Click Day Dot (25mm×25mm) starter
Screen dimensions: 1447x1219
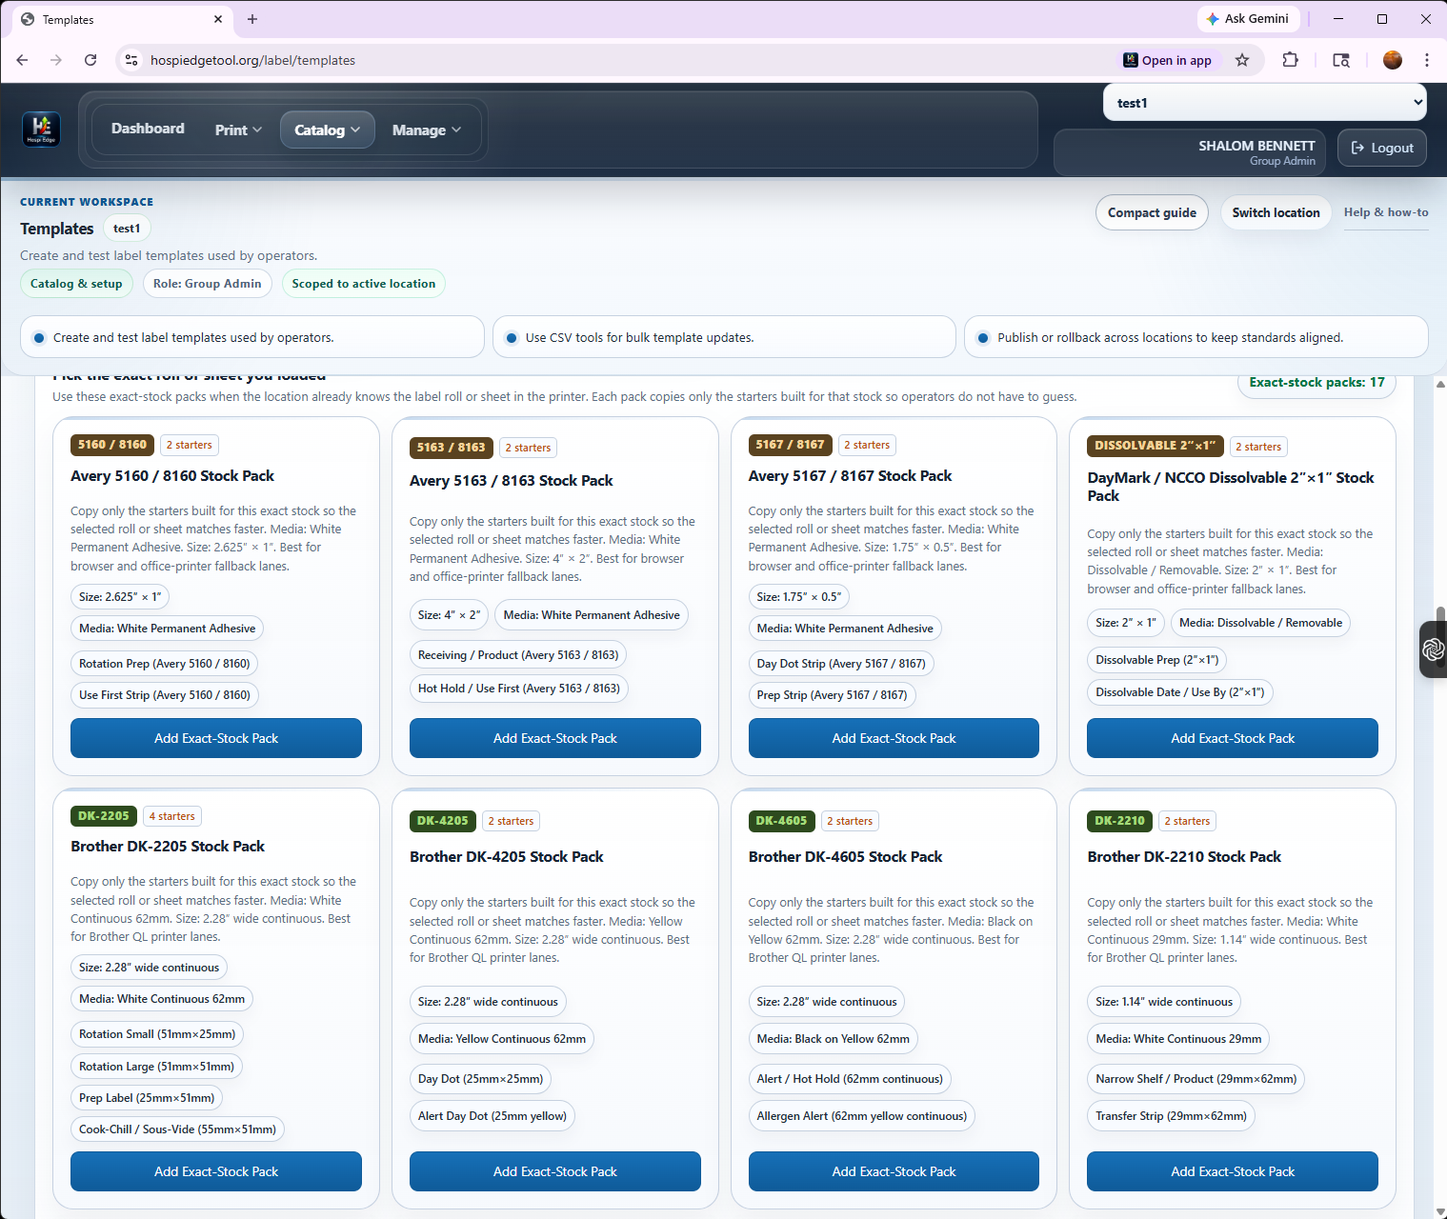(x=480, y=1079)
